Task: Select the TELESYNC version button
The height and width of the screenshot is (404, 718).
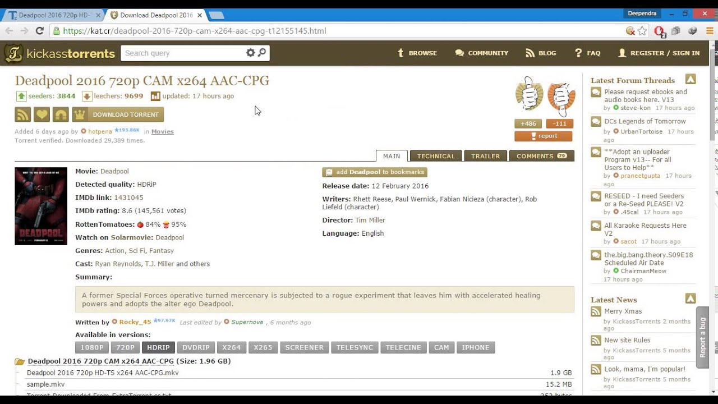Action: [355, 347]
